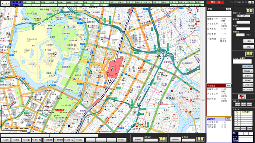This screenshot has width=255, height=143.
Task: Click the red 緊急 107 alert indicator
Action: 215,2
